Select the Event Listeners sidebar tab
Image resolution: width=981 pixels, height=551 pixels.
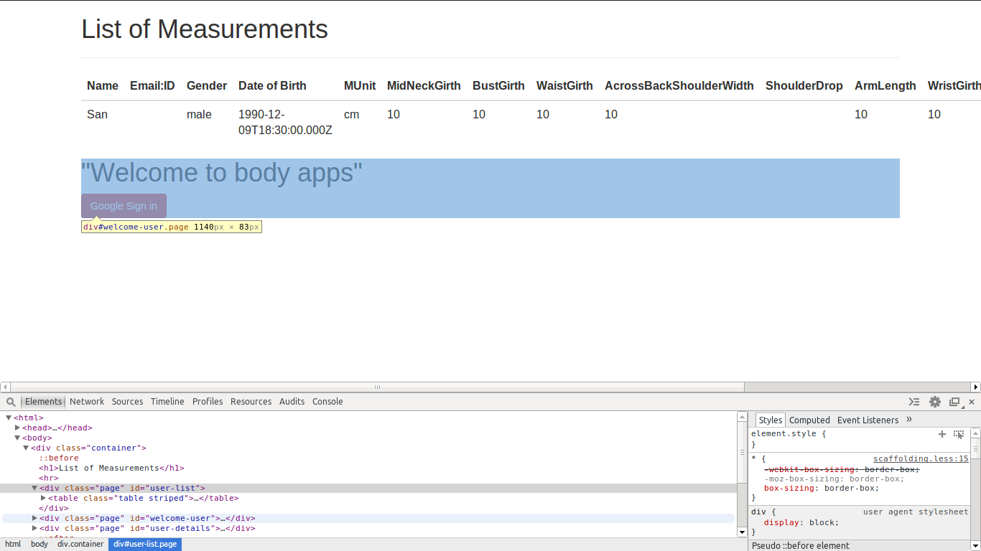pyautogui.click(x=868, y=420)
